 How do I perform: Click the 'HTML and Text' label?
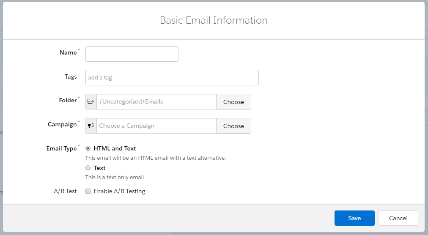115,148
